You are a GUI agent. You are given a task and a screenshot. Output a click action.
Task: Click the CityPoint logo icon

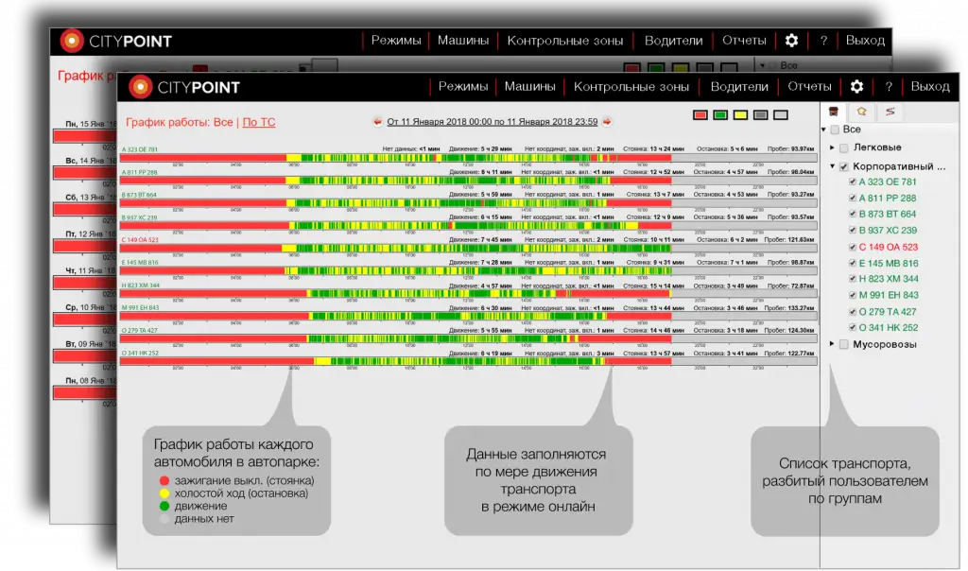tap(140, 87)
